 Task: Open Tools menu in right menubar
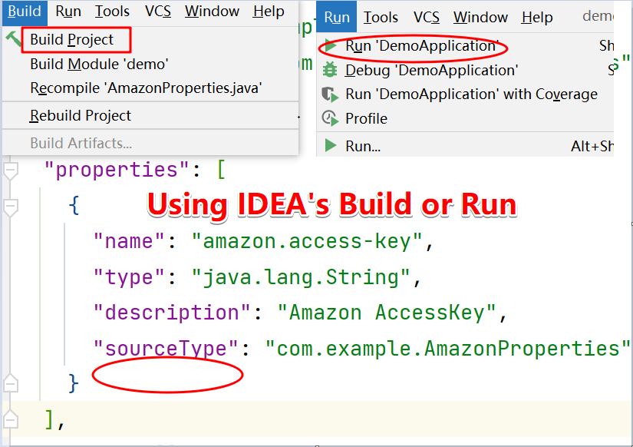[x=381, y=17]
